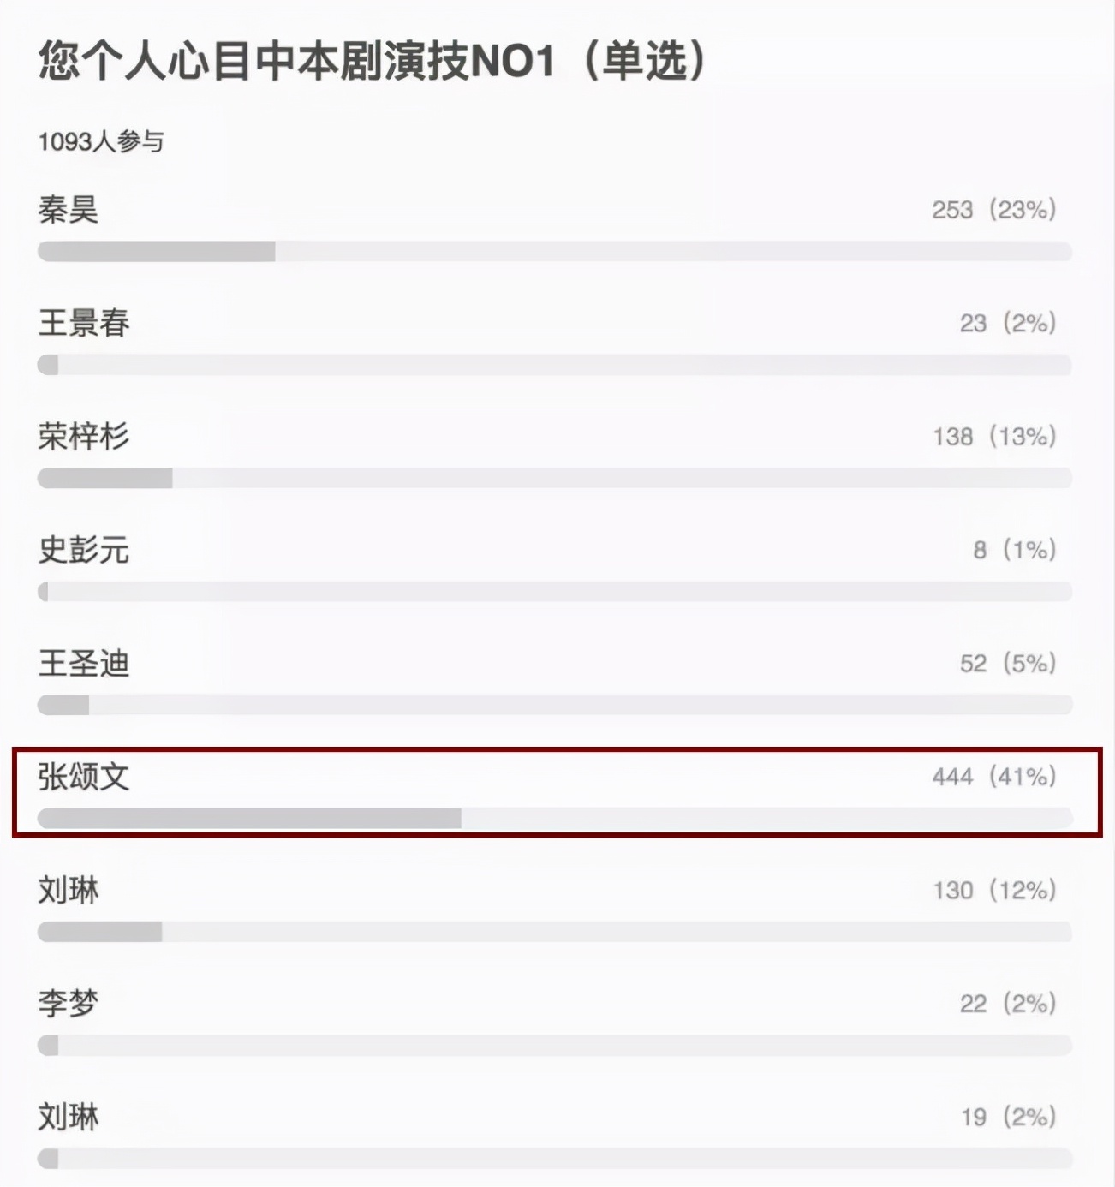Image resolution: width=1115 pixels, height=1187 pixels.
Task: Choose 史彭元 option label
Action: (84, 550)
